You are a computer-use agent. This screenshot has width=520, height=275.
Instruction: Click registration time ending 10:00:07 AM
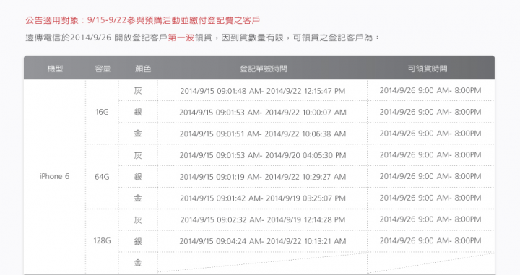click(263, 113)
